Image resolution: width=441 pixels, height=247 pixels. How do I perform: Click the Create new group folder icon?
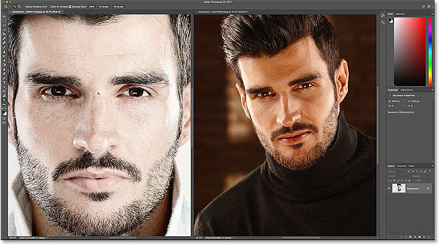click(419, 237)
